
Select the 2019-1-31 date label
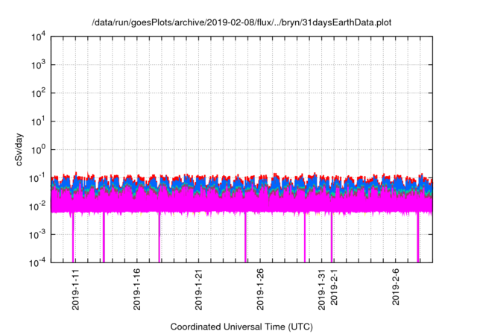coord(321,289)
